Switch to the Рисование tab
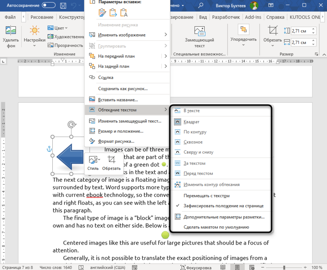This screenshot has height=270, width=327. pos(42,17)
